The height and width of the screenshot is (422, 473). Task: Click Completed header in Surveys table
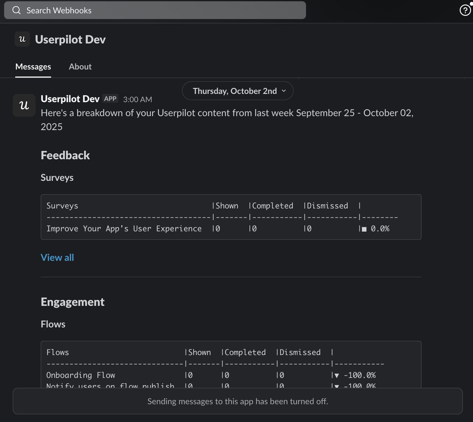(273, 206)
